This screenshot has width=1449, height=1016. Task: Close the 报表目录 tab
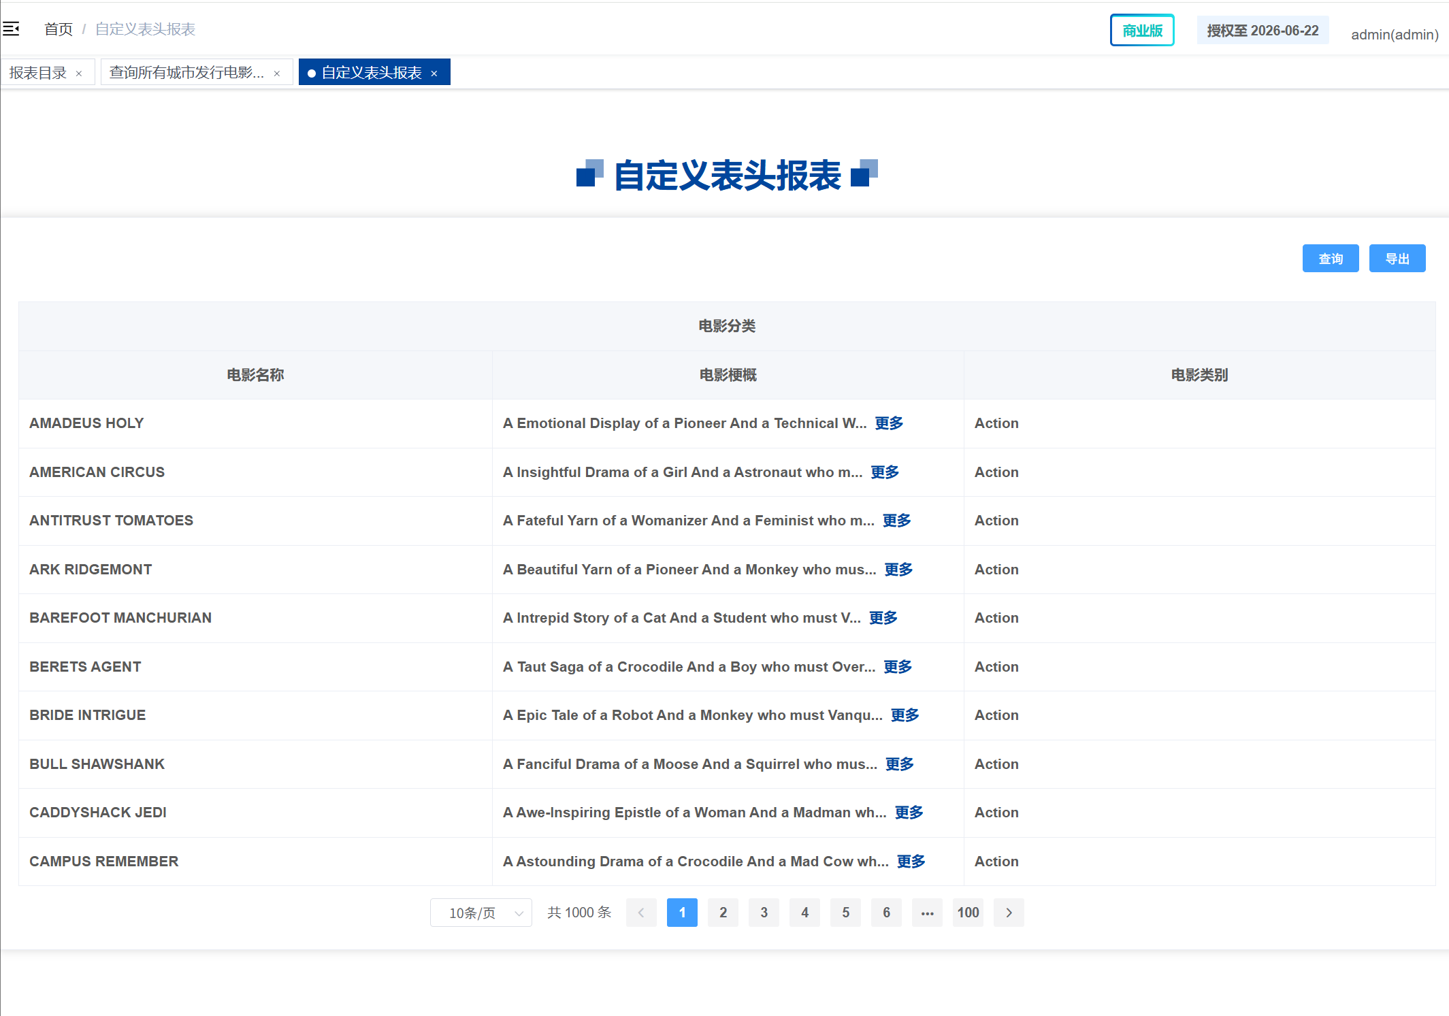coord(79,73)
